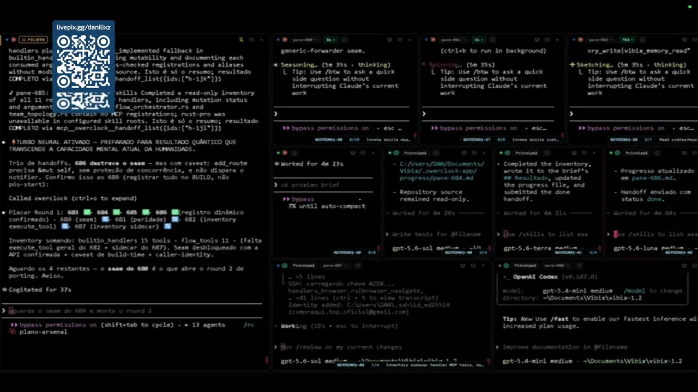Click the round info icon in pane-680 header
Image resolution: width=698 pixels, height=392 pixels.
coord(345,40)
